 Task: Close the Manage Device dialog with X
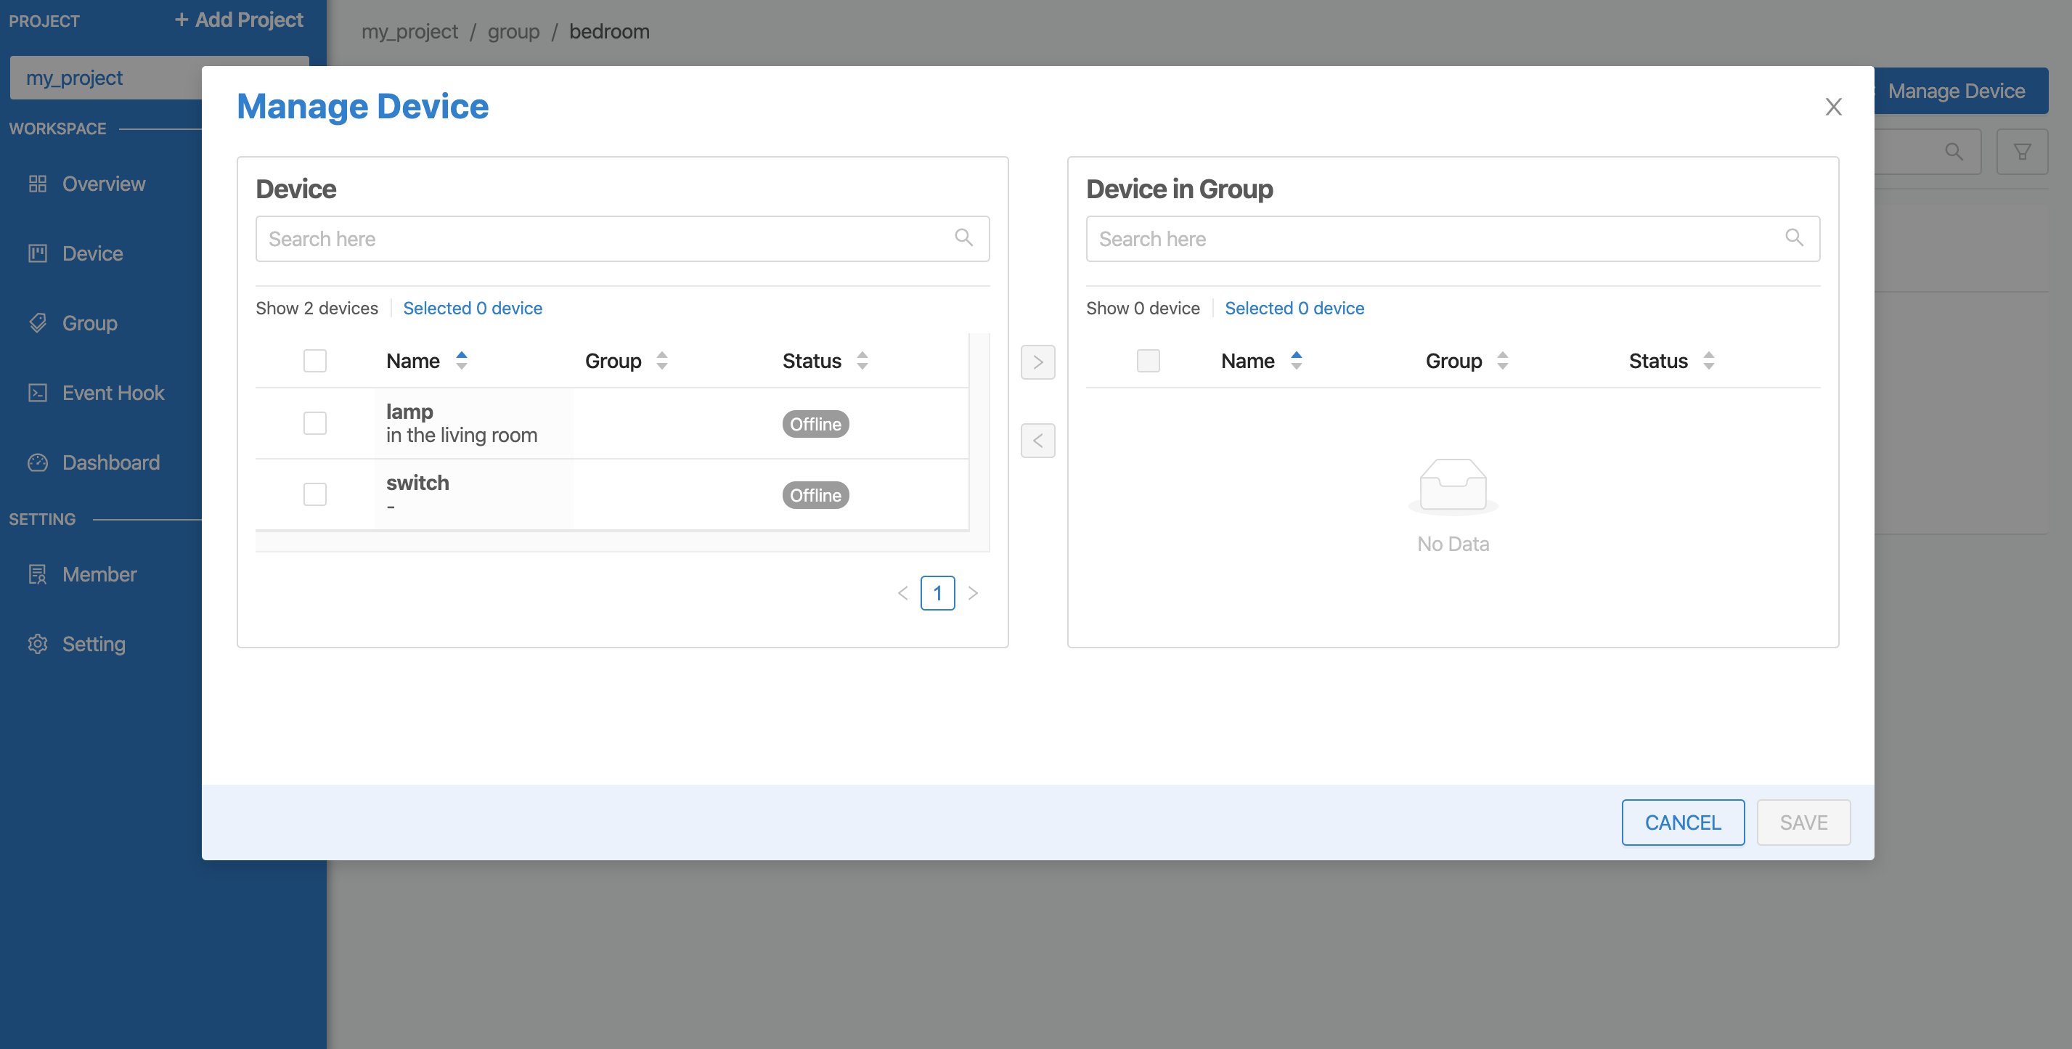click(1833, 107)
